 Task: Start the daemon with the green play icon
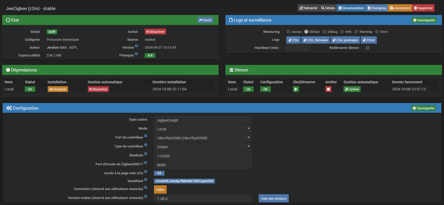296,89
